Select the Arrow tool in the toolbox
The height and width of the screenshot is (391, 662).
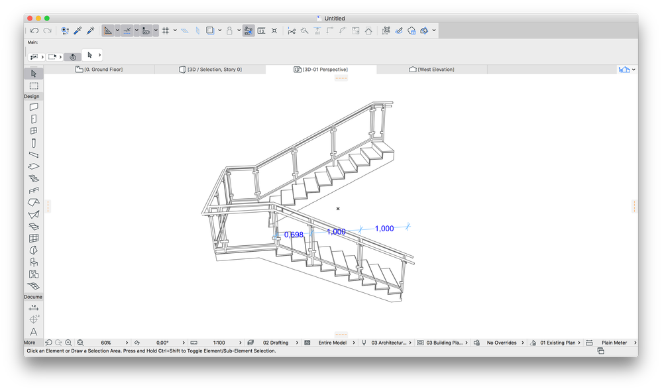coord(34,74)
